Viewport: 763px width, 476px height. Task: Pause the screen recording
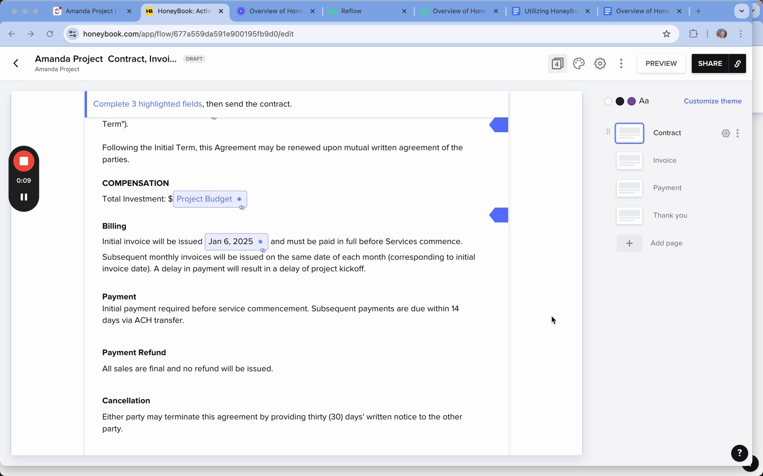coord(24,197)
